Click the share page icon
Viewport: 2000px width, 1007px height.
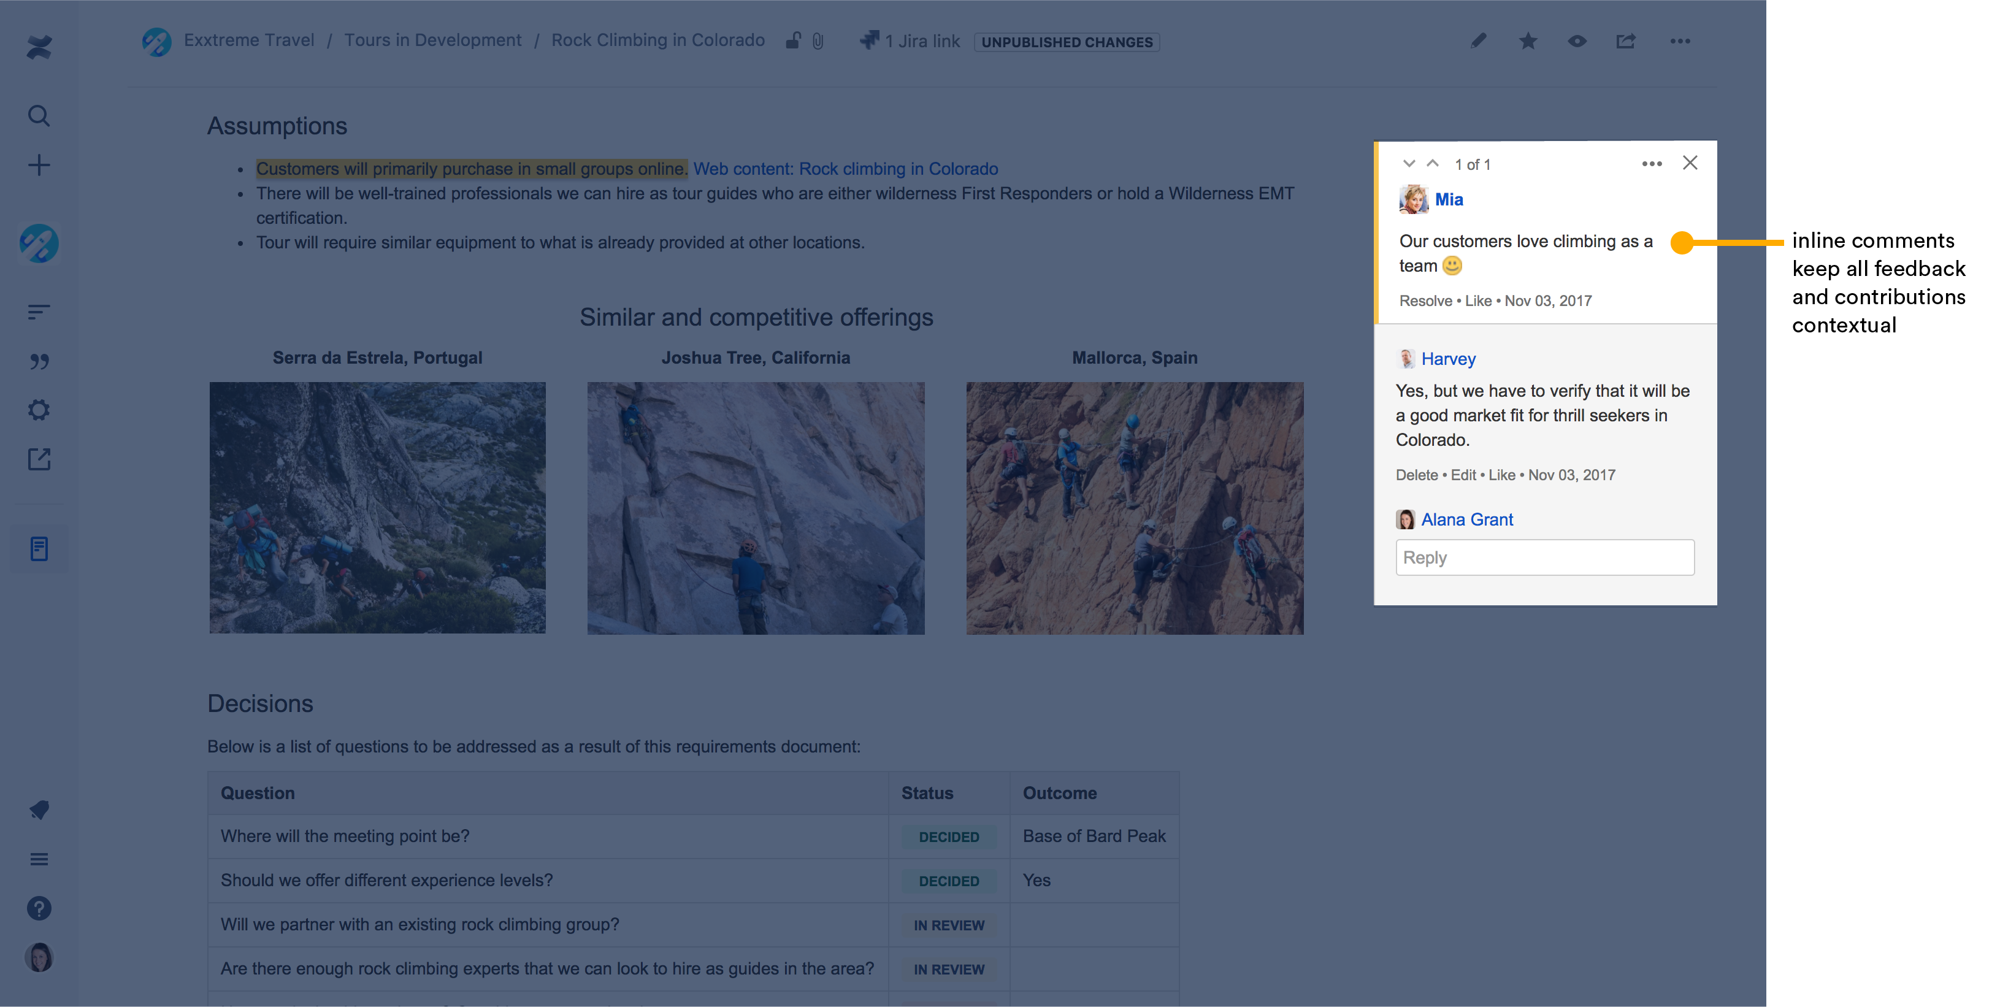pyautogui.click(x=1626, y=41)
